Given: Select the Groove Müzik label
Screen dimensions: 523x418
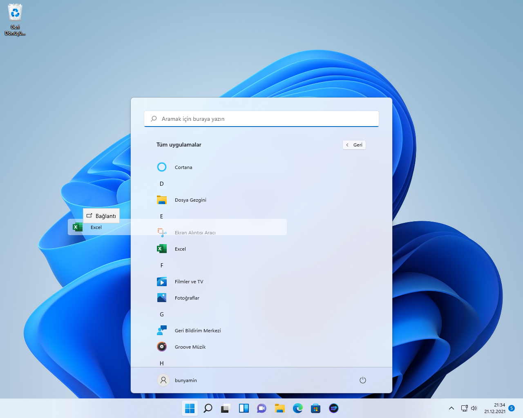Looking at the screenshot, I should [190, 347].
